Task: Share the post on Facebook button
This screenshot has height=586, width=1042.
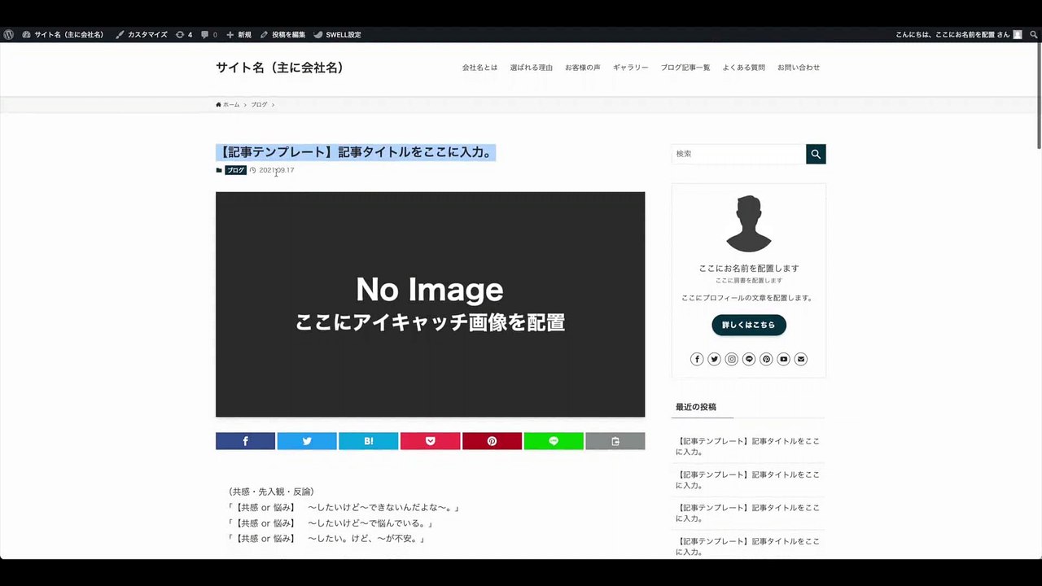Action: (245, 441)
